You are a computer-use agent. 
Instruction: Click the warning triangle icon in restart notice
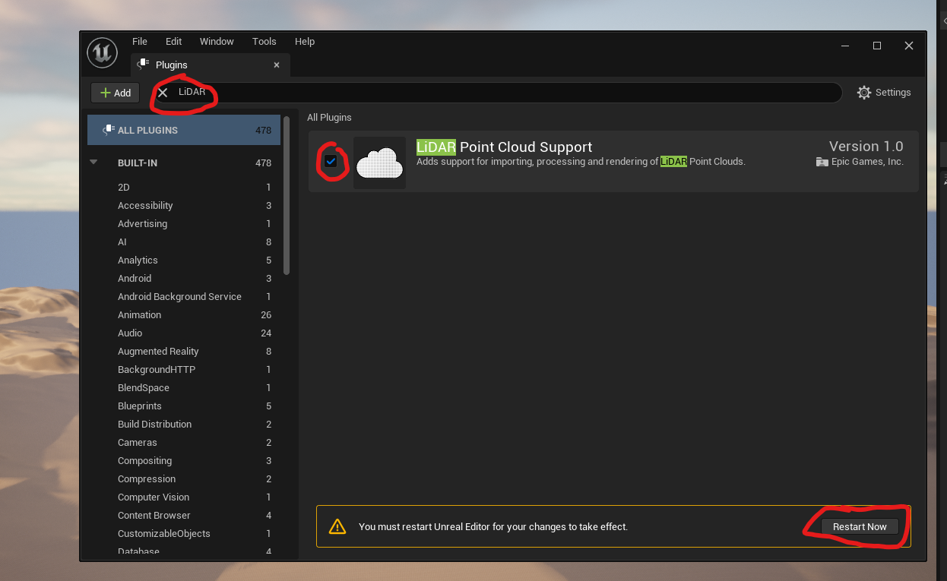[x=337, y=526]
